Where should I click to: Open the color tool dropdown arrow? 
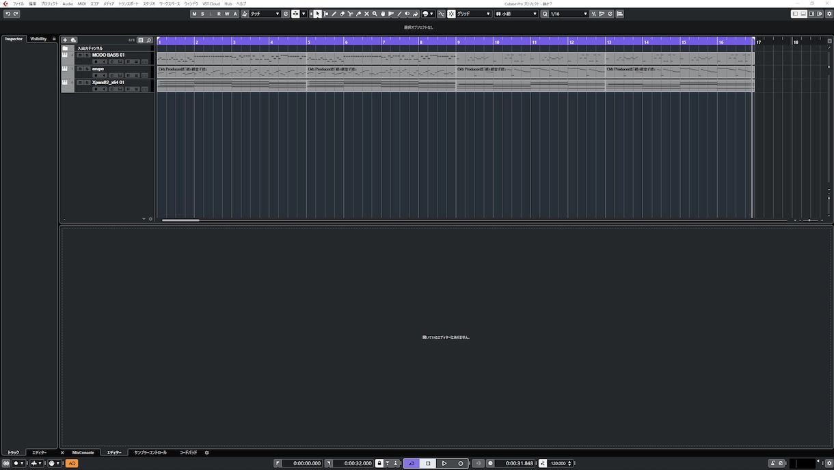coord(431,14)
